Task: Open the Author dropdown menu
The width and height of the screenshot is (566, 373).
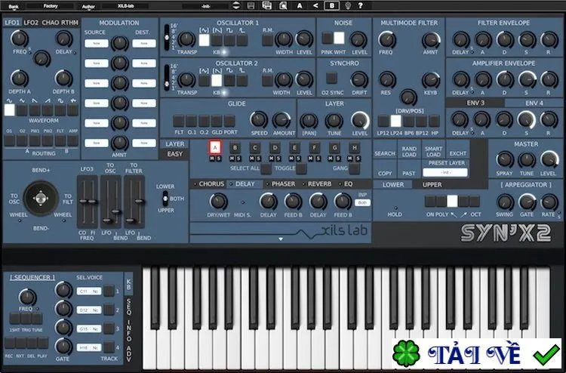Action: point(88,6)
